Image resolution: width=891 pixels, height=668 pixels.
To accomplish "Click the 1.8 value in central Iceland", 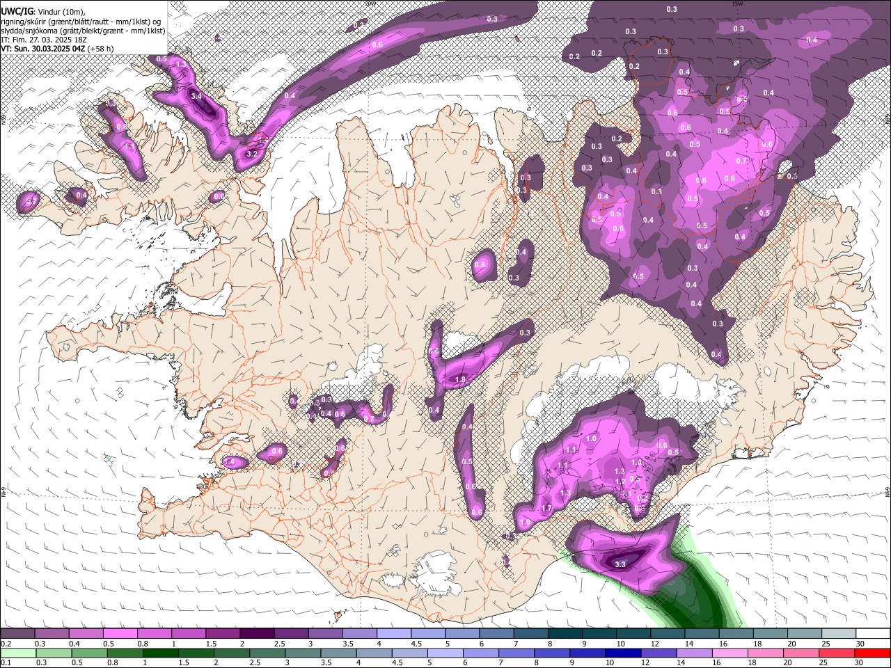I will (459, 379).
